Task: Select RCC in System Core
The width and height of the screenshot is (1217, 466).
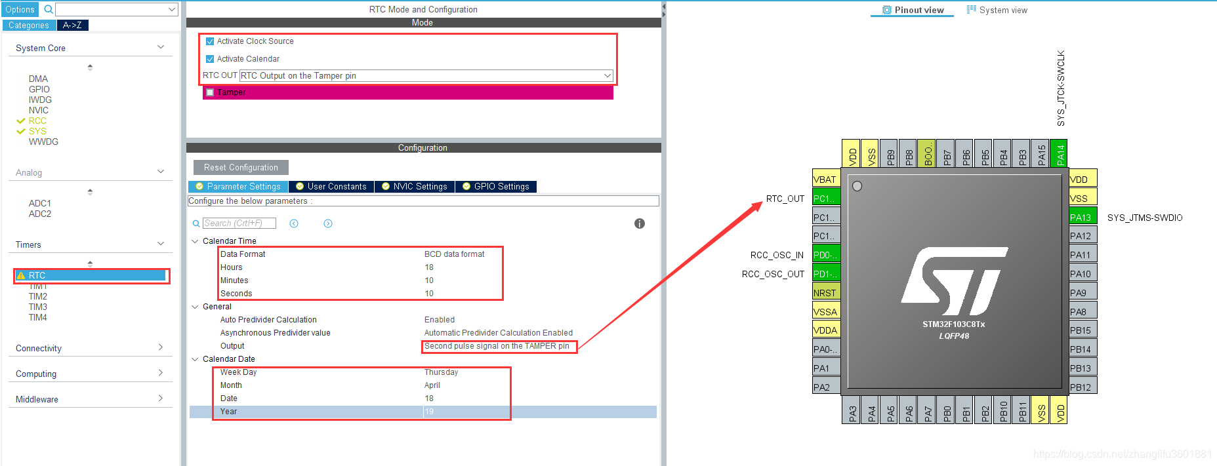Action: pyautogui.click(x=37, y=121)
